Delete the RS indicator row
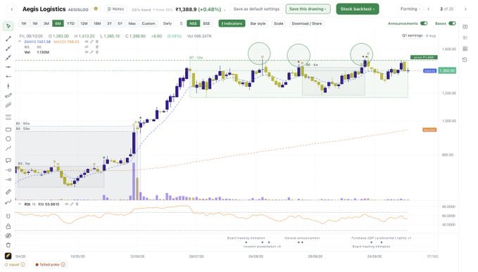Viewport: 478px width, 272px height. click(x=97, y=47)
